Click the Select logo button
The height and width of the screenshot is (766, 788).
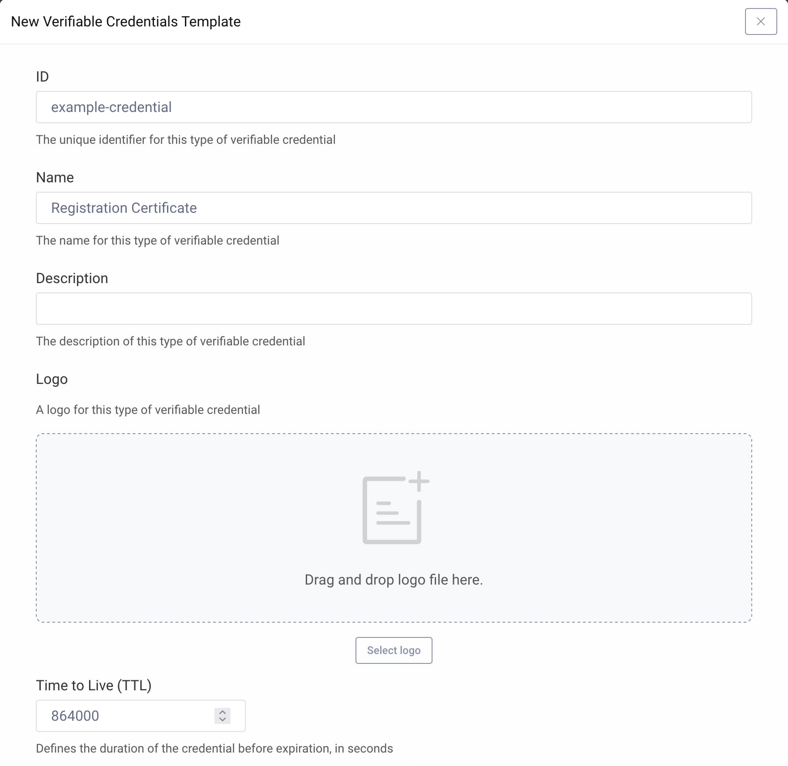tap(393, 650)
